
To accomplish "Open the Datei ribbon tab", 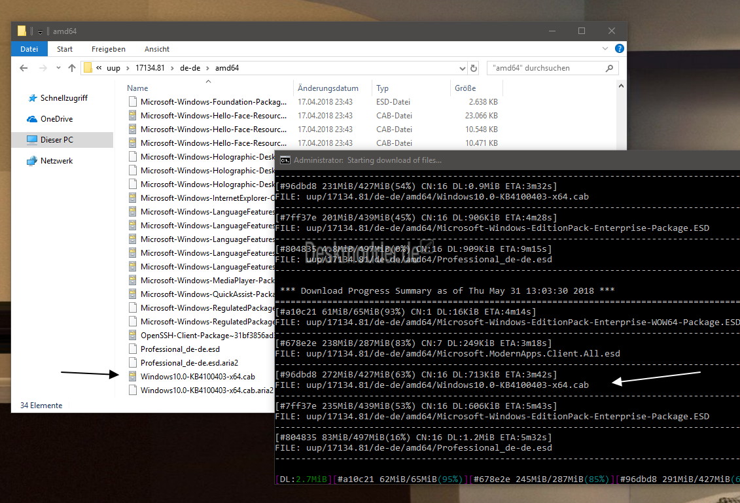I will 29,49.
